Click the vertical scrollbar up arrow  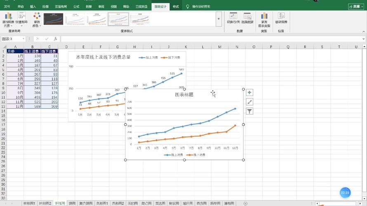pyautogui.click(x=365, y=47)
